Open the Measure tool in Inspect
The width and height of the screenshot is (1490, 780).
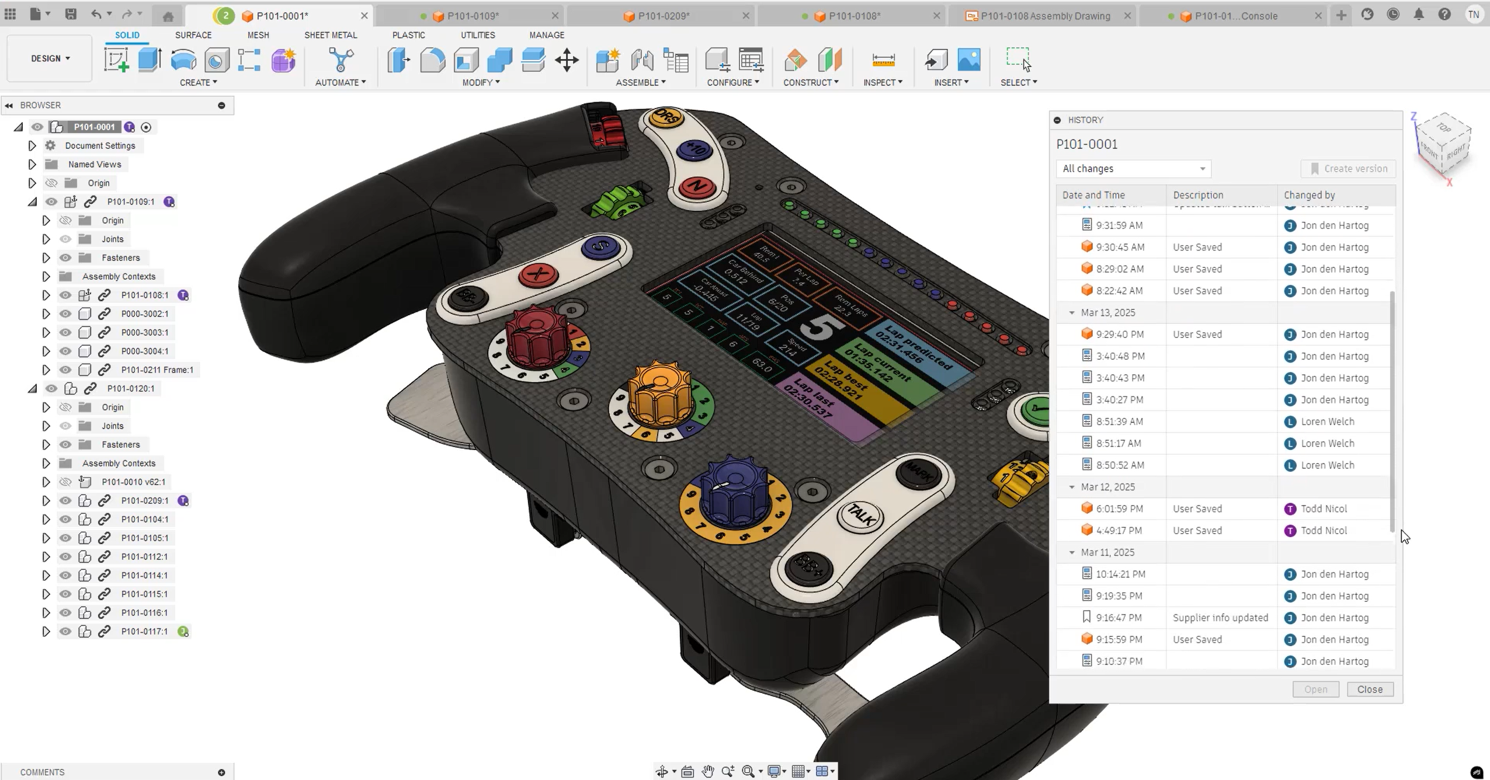click(883, 60)
